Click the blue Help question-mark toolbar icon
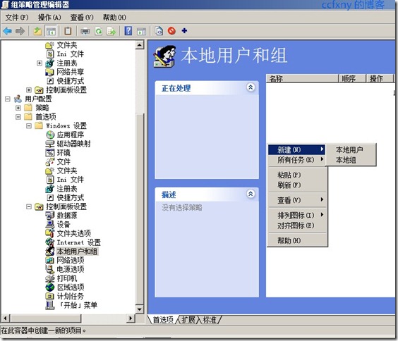The width and height of the screenshot is (398, 341). pyautogui.click(x=128, y=31)
